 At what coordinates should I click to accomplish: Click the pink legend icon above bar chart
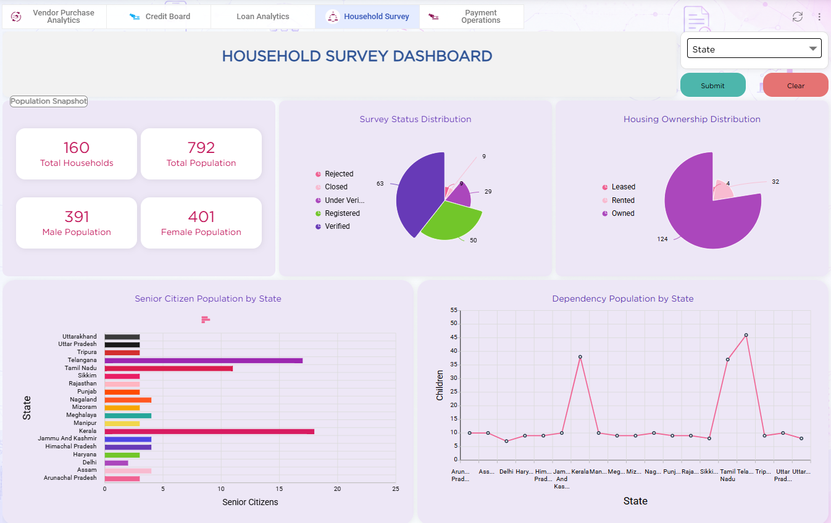[206, 319]
